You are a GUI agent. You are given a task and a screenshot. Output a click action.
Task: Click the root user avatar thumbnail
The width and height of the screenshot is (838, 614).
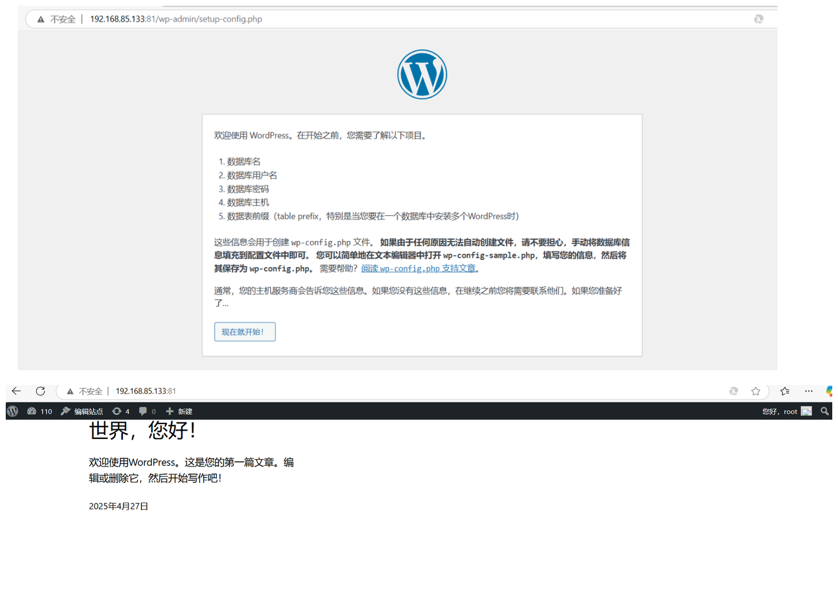pos(806,411)
